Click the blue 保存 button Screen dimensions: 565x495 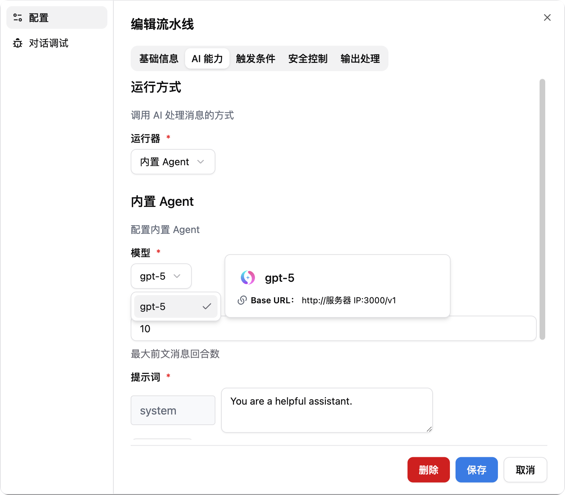(x=476, y=470)
